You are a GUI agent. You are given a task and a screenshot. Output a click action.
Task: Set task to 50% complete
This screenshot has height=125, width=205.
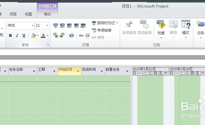pyautogui.click(x=69, y=26)
